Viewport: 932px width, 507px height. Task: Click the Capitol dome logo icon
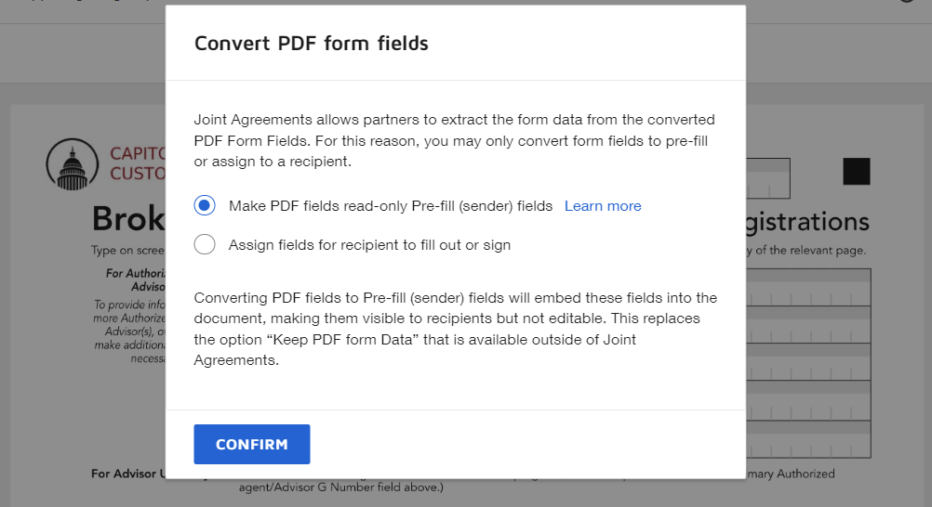72,164
